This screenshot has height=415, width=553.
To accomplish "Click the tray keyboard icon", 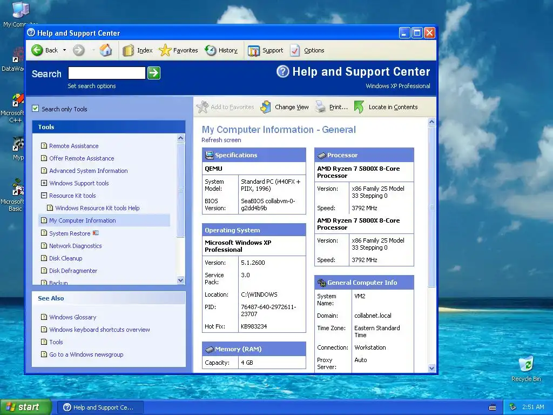I will (x=493, y=407).
